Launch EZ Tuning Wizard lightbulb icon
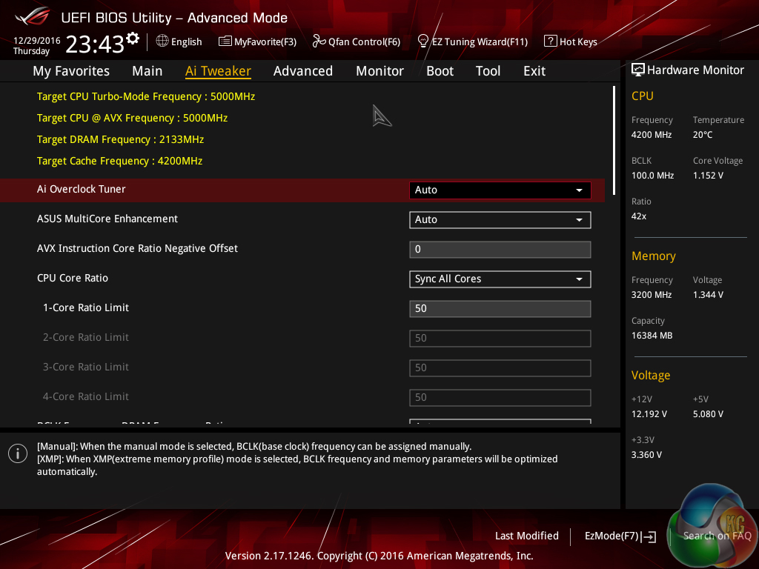Viewport: 759px width, 569px height. [423, 41]
